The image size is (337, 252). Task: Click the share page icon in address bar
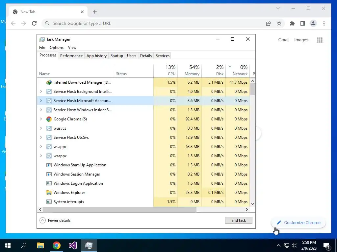269,23
